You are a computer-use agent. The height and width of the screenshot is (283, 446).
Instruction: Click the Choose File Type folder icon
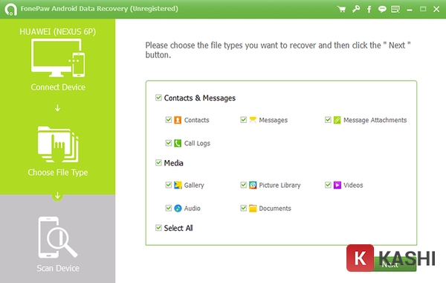tap(58, 144)
